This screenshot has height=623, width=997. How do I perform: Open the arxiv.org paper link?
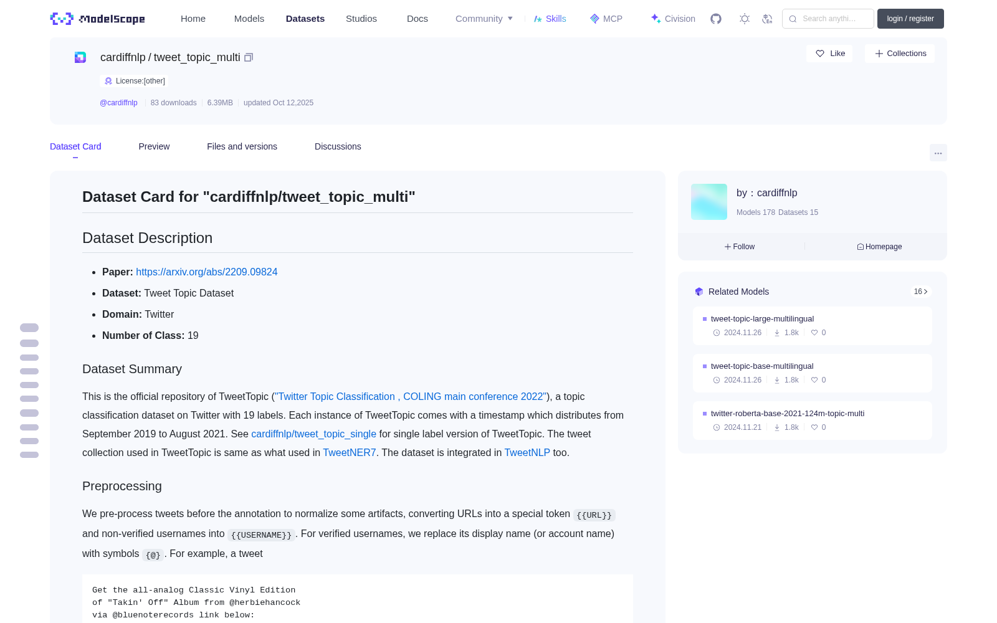[x=207, y=272]
